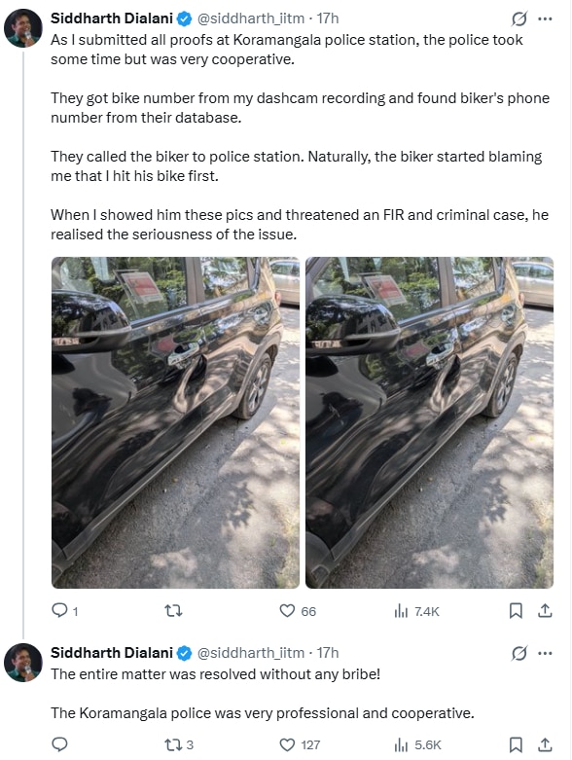The width and height of the screenshot is (572, 760).
Task: Reply to the 'without any bribe' tweet
Action: click(x=59, y=744)
